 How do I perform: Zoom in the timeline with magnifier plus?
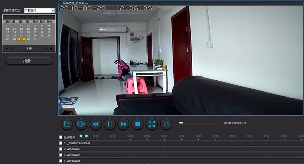coord(81,136)
